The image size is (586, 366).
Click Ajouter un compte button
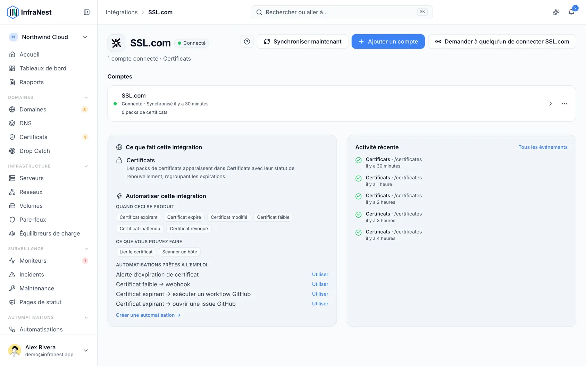tap(388, 42)
